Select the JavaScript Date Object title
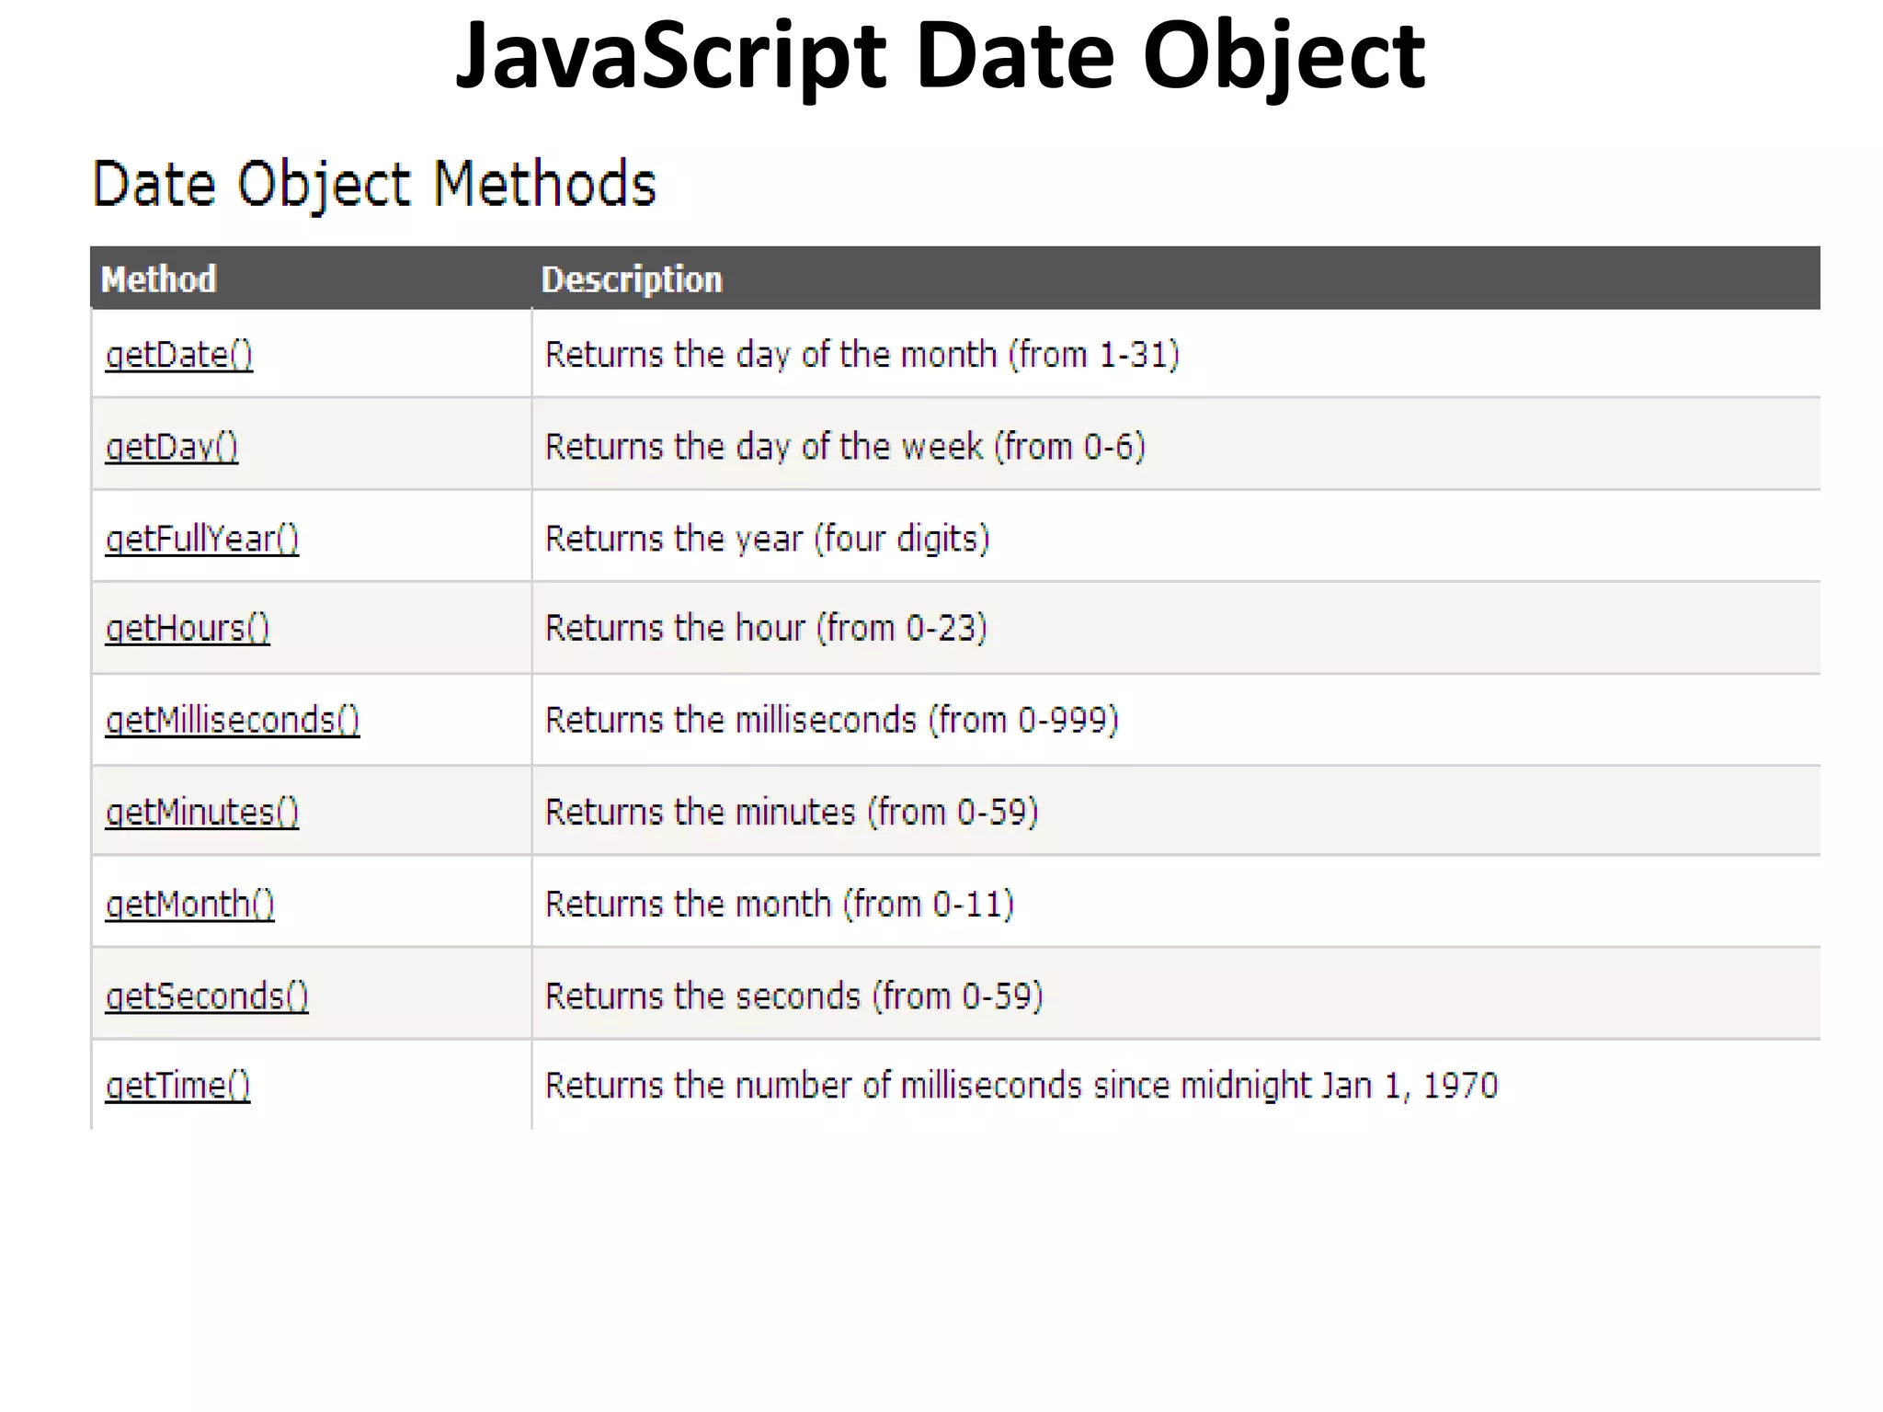Viewport: 1883px width, 1412px height. click(940, 57)
